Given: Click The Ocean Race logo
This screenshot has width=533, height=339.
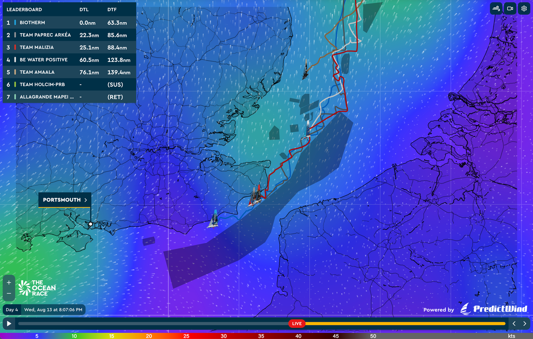Looking at the screenshot, I should tap(37, 288).
